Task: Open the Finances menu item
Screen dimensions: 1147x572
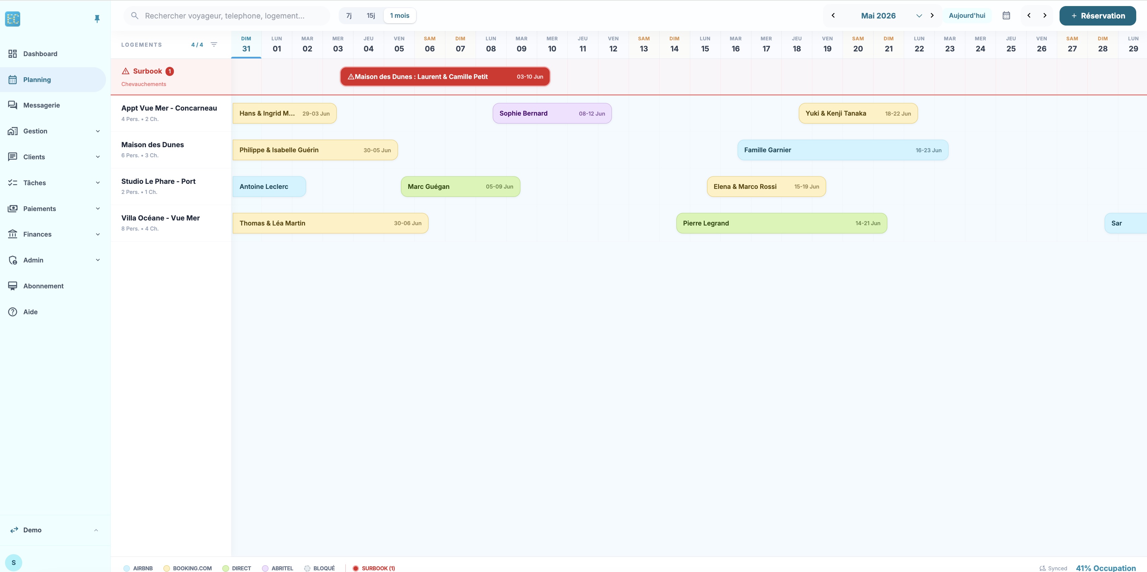Action: click(53, 234)
